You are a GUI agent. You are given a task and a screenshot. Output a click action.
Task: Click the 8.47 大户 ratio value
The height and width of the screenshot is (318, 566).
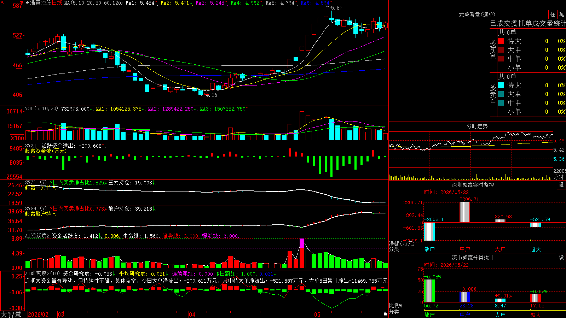pyautogui.click(x=501, y=306)
